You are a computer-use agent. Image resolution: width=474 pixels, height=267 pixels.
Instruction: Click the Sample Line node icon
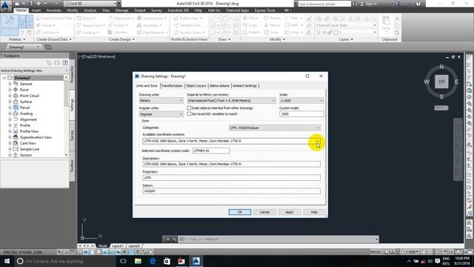coord(16,149)
